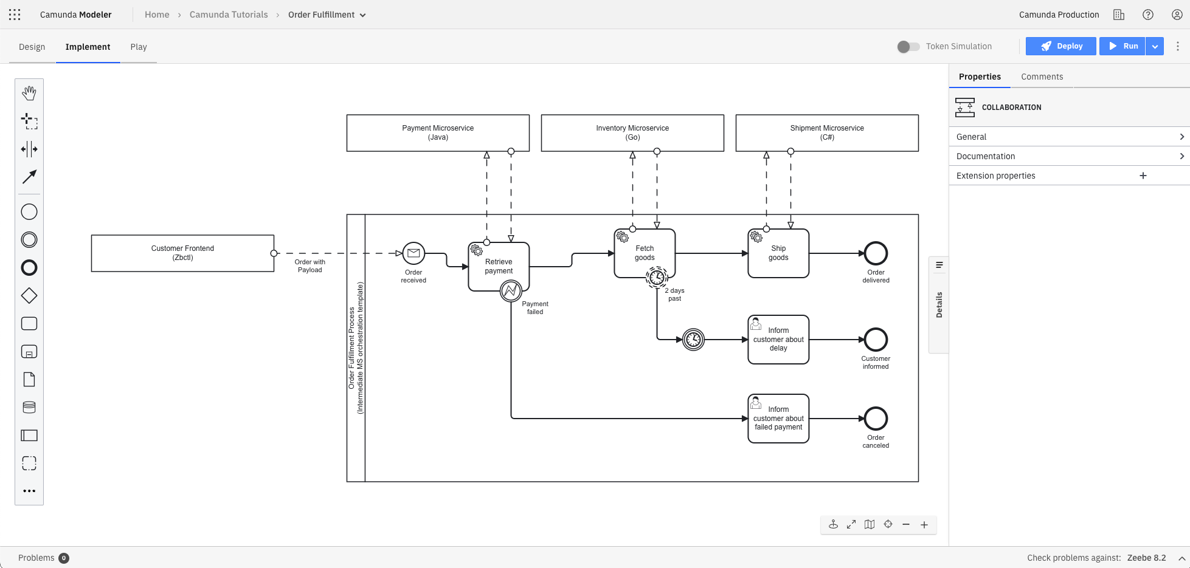Select Order canceled end event

[x=876, y=419]
